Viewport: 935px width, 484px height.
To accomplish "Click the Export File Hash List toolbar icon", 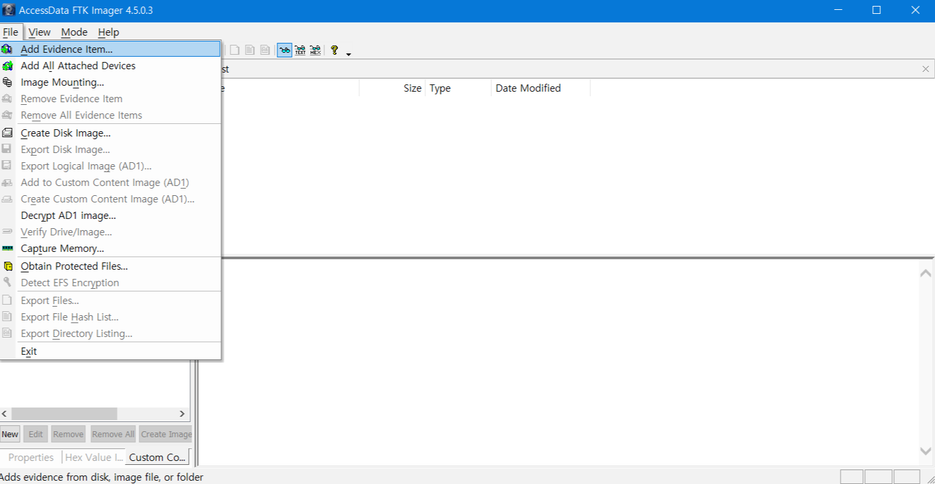I will point(250,50).
